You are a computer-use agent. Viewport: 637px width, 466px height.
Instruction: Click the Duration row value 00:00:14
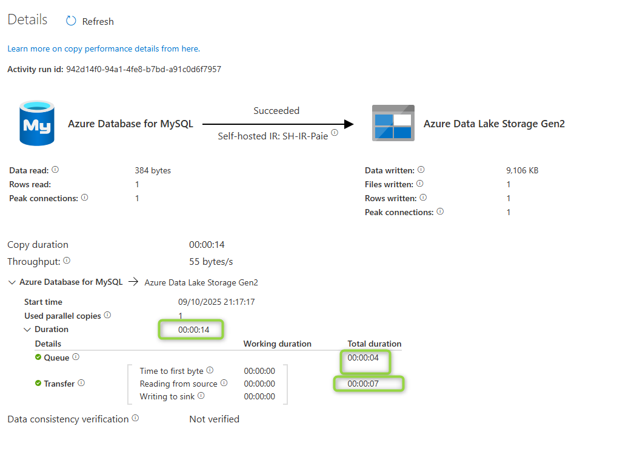pyautogui.click(x=193, y=330)
